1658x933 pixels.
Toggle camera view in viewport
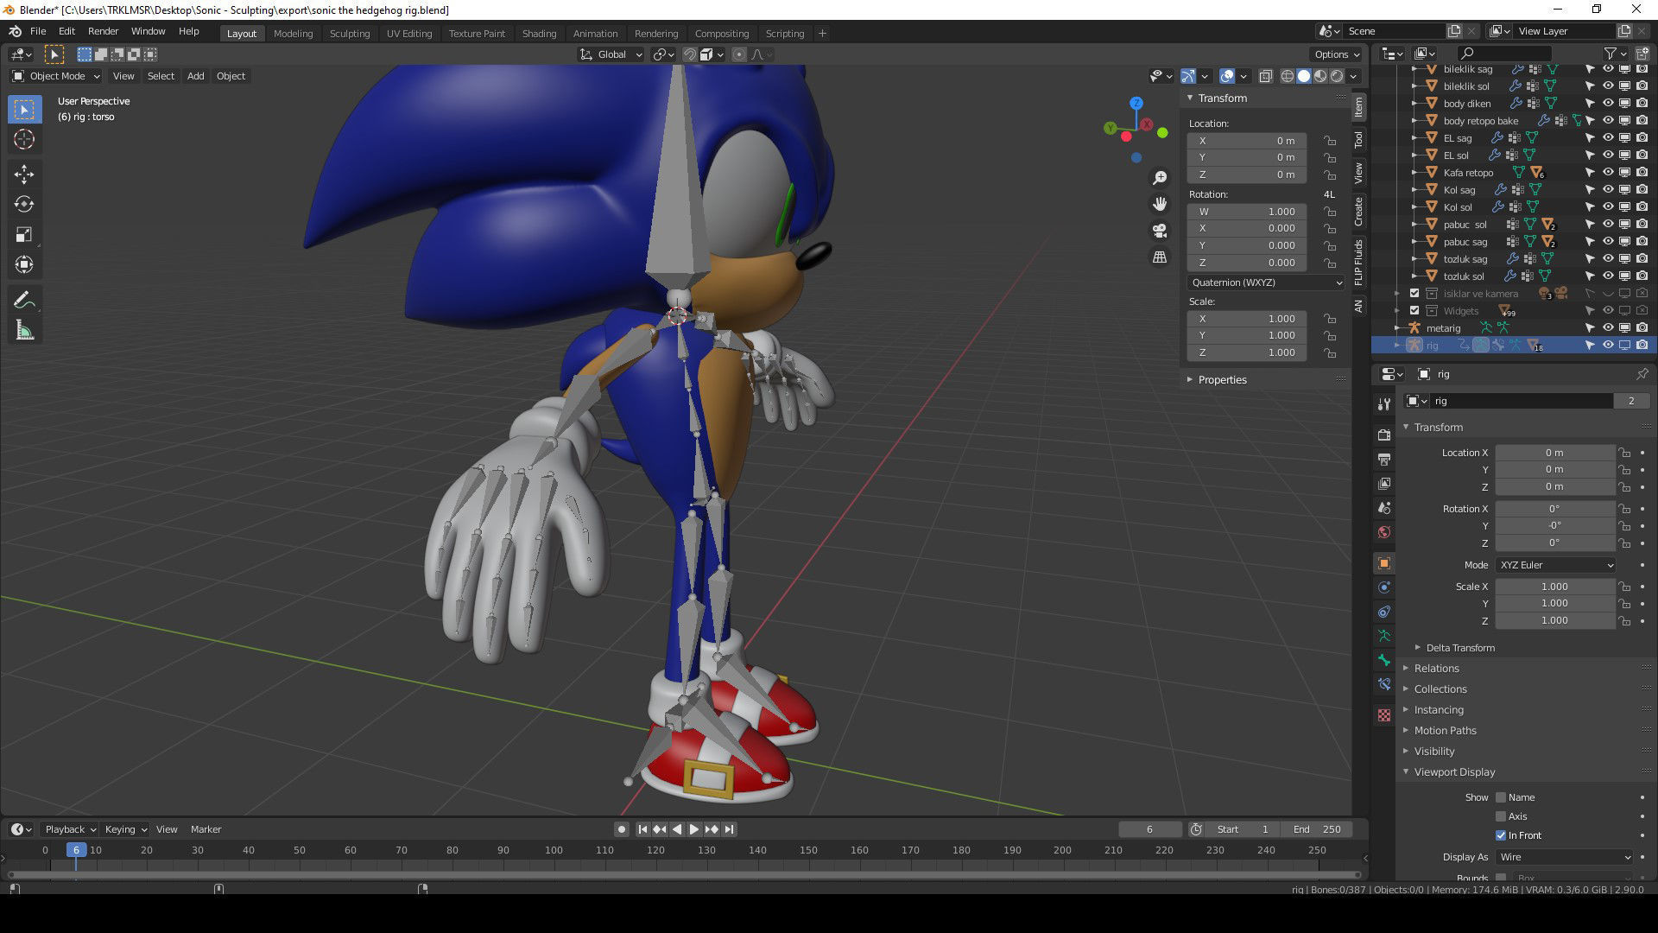pyautogui.click(x=1160, y=231)
